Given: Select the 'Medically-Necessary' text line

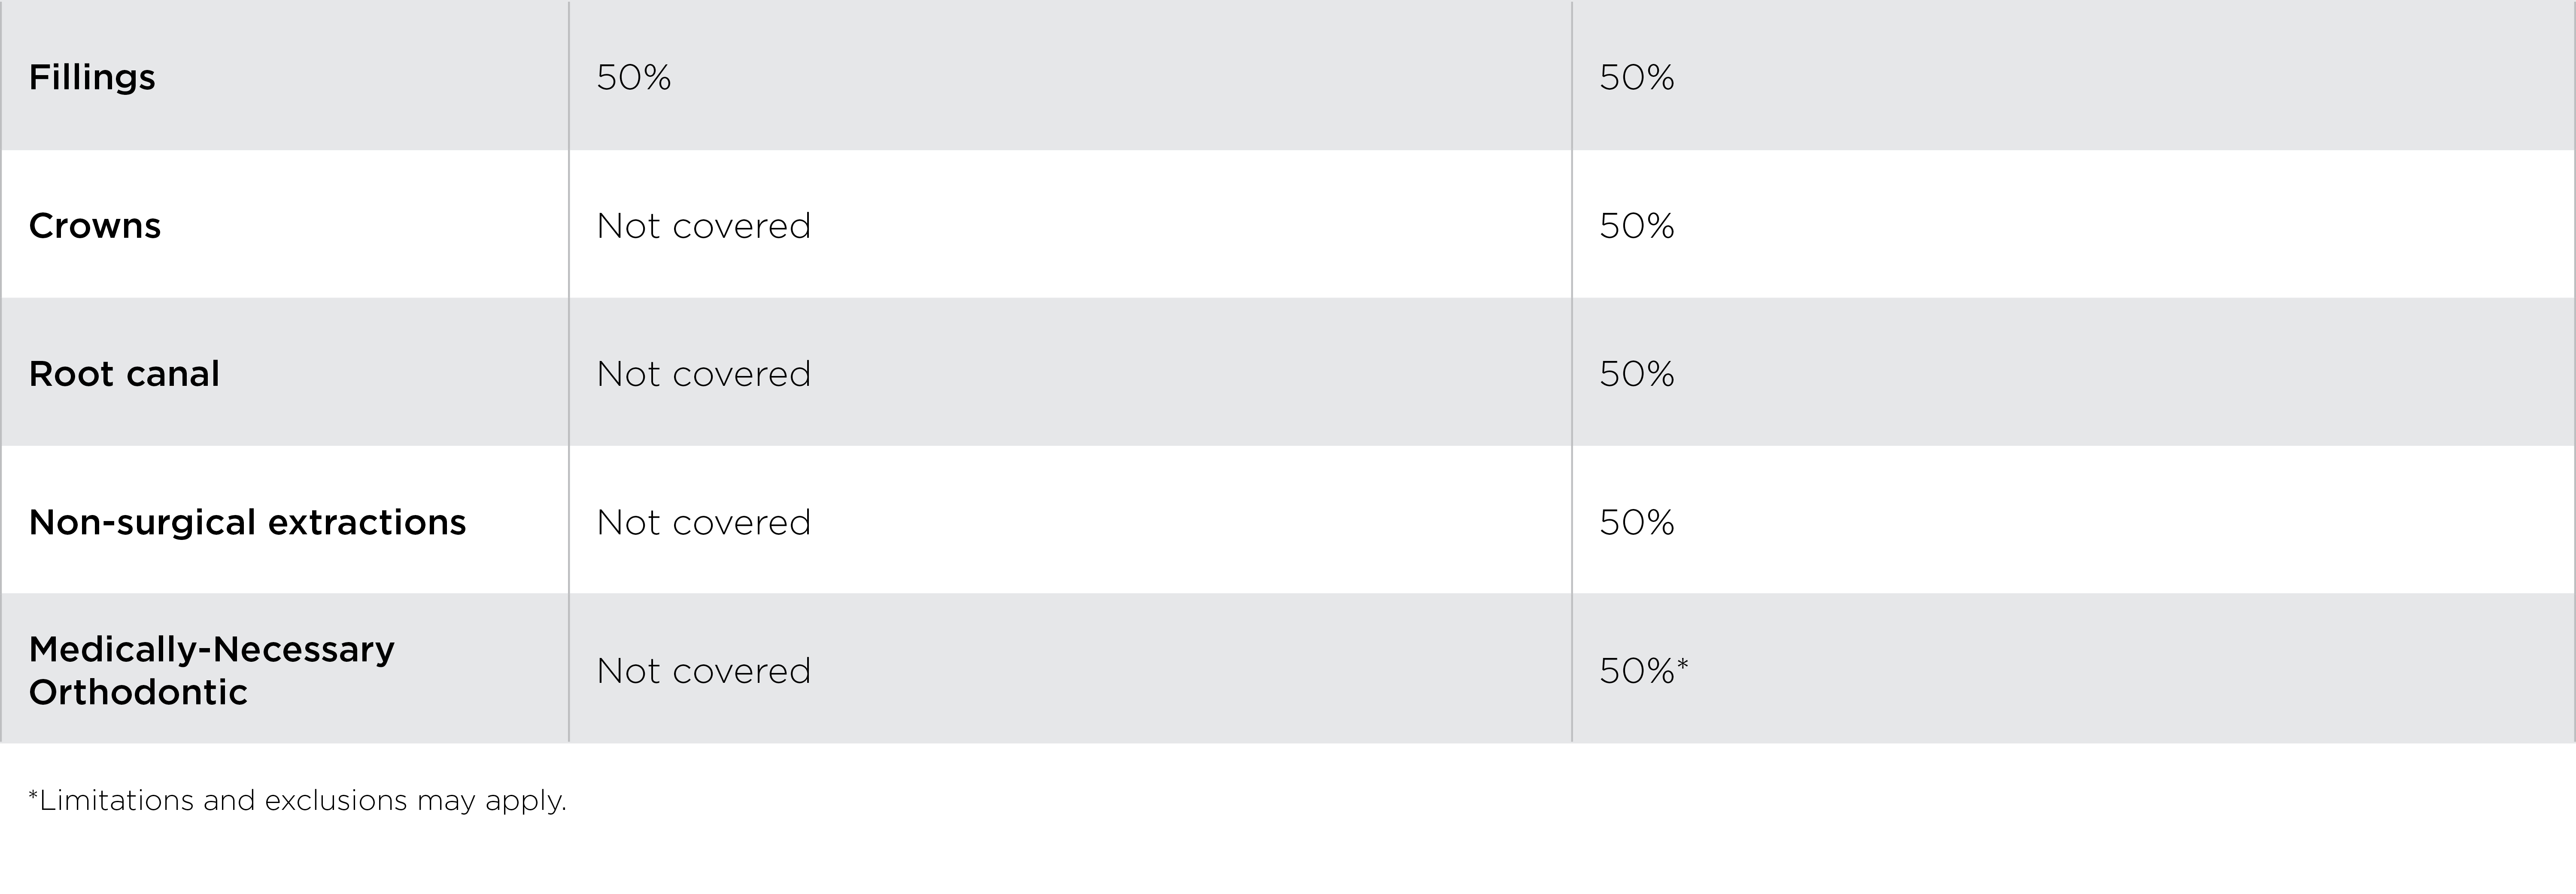Looking at the screenshot, I should [x=212, y=650].
